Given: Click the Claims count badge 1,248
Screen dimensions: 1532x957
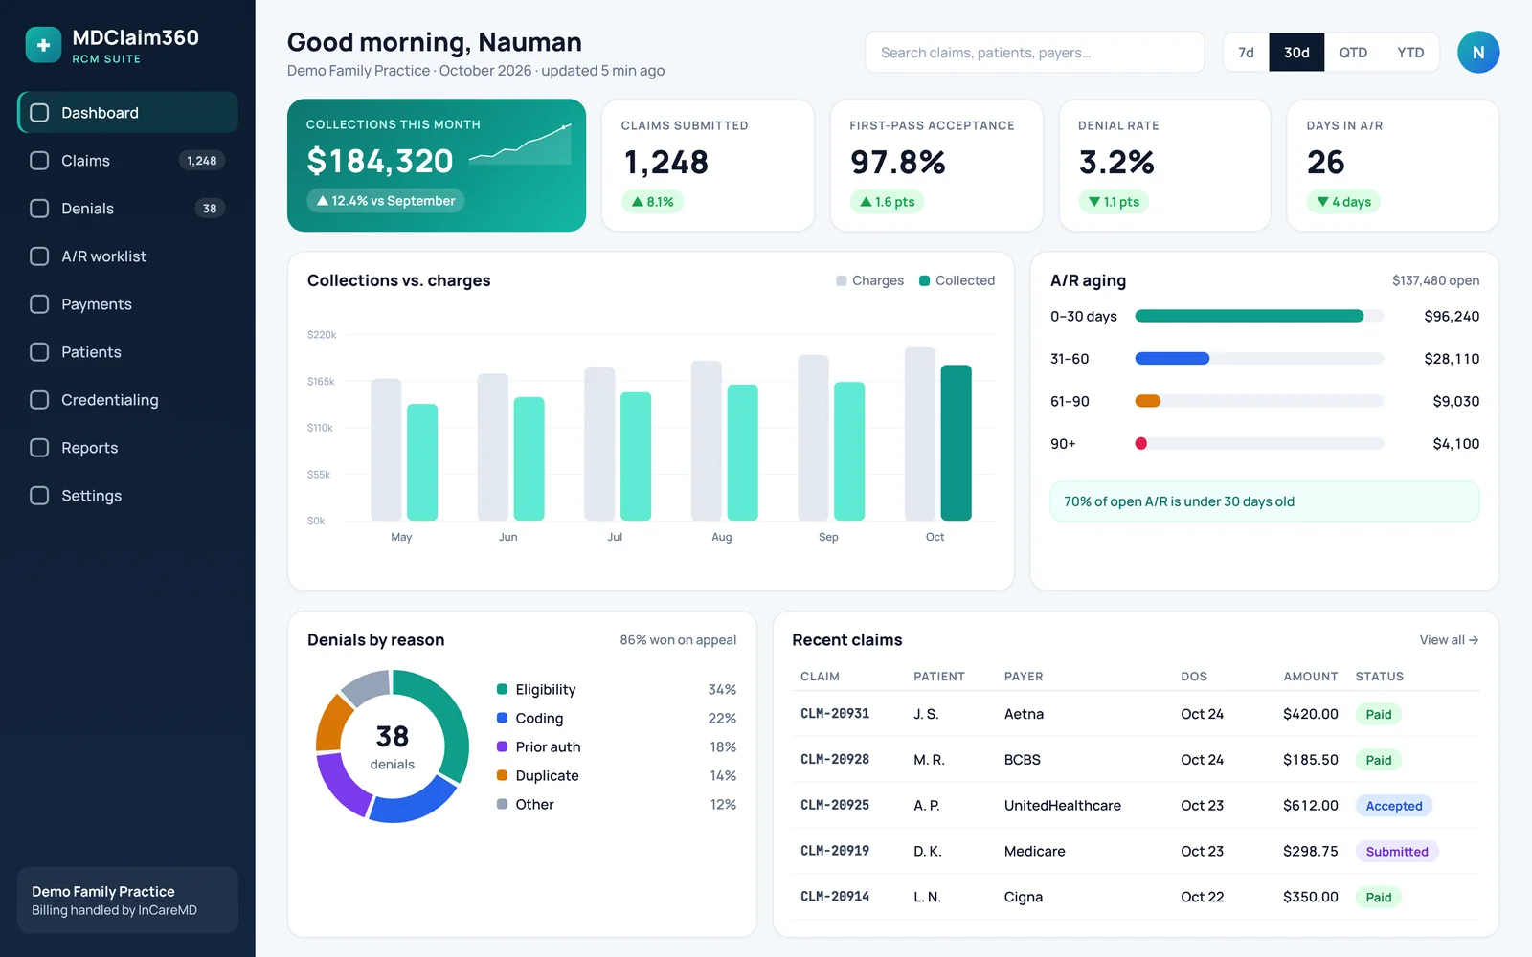Looking at the screenshot, I should [x=202, y=161].
